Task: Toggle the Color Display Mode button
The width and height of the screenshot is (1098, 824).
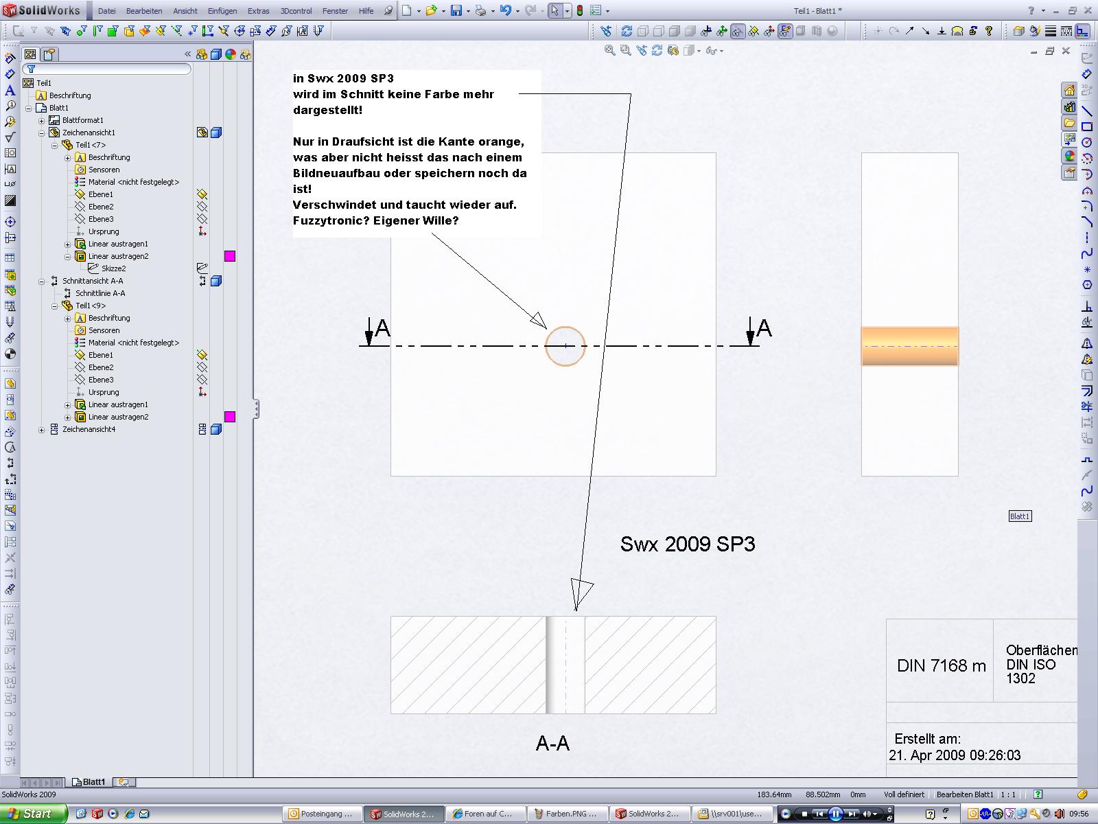Action: (1082, 31)
